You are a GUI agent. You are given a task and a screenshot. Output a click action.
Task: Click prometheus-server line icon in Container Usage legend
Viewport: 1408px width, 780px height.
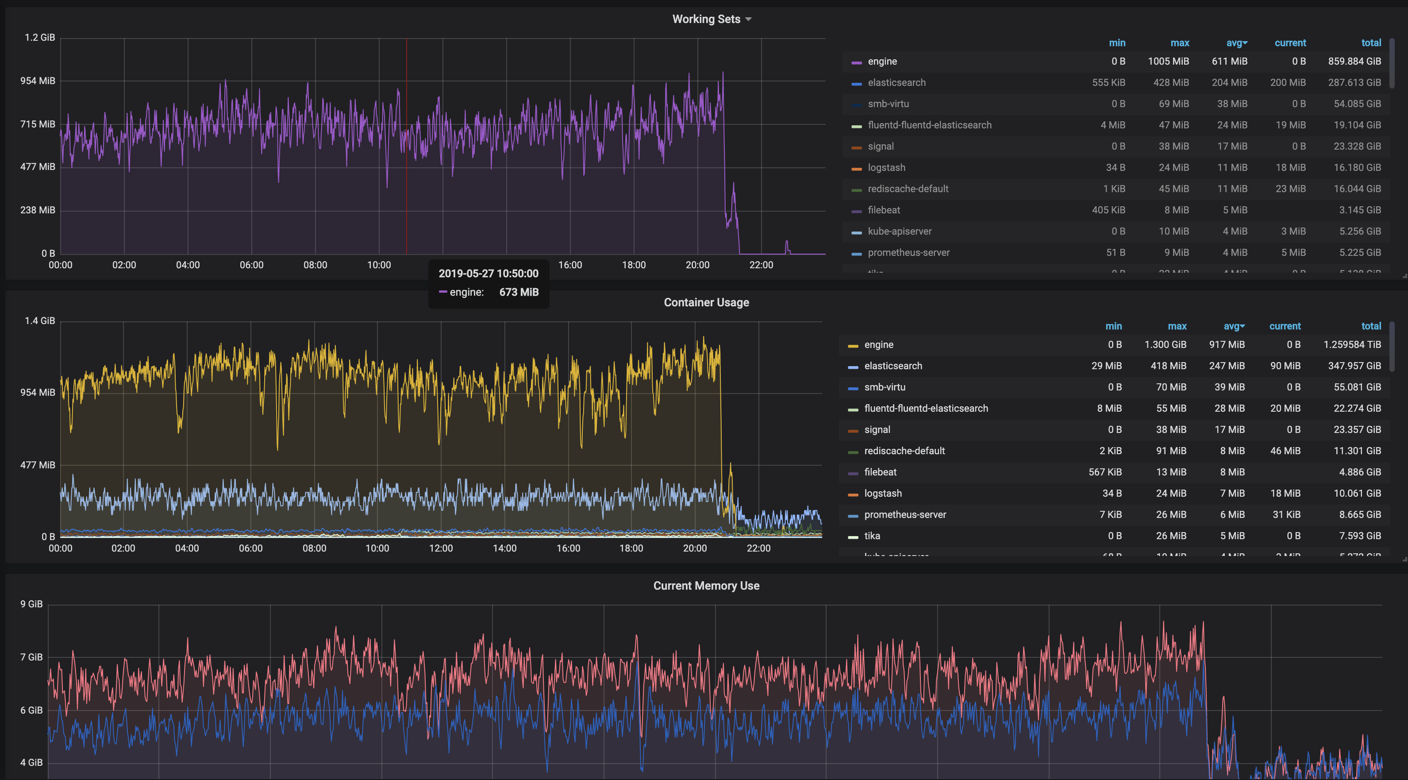[x=853, y=516]
